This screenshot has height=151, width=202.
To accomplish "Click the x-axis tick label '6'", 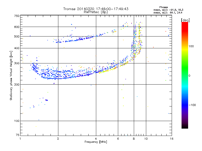I will 118,139.
